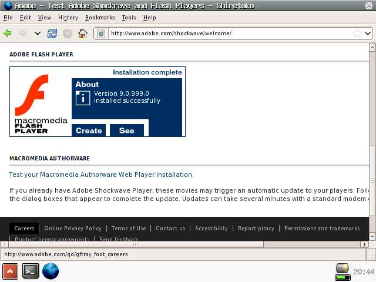The image size is (376, 282).
Task: Click the green Back arrow button
Action: (x=8, y=33)
